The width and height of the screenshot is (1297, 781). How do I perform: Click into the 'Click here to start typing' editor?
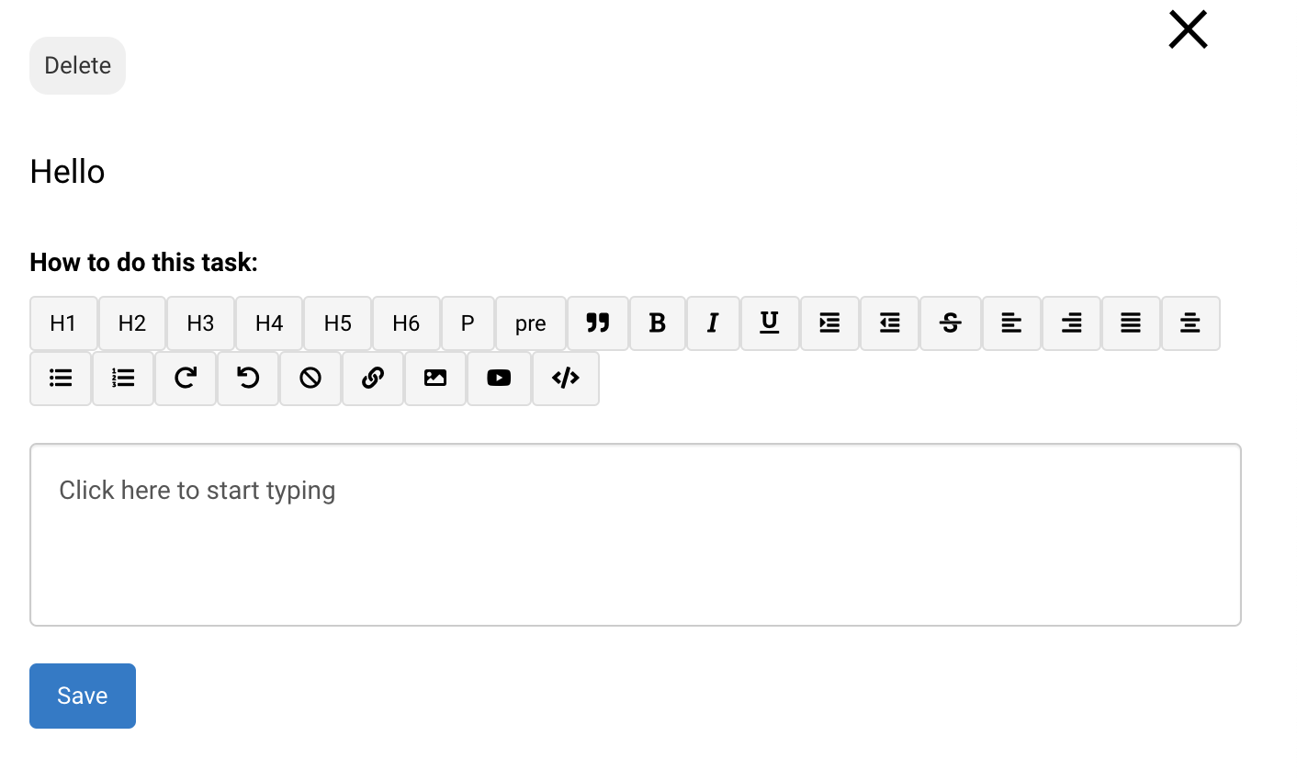(635, 535)
